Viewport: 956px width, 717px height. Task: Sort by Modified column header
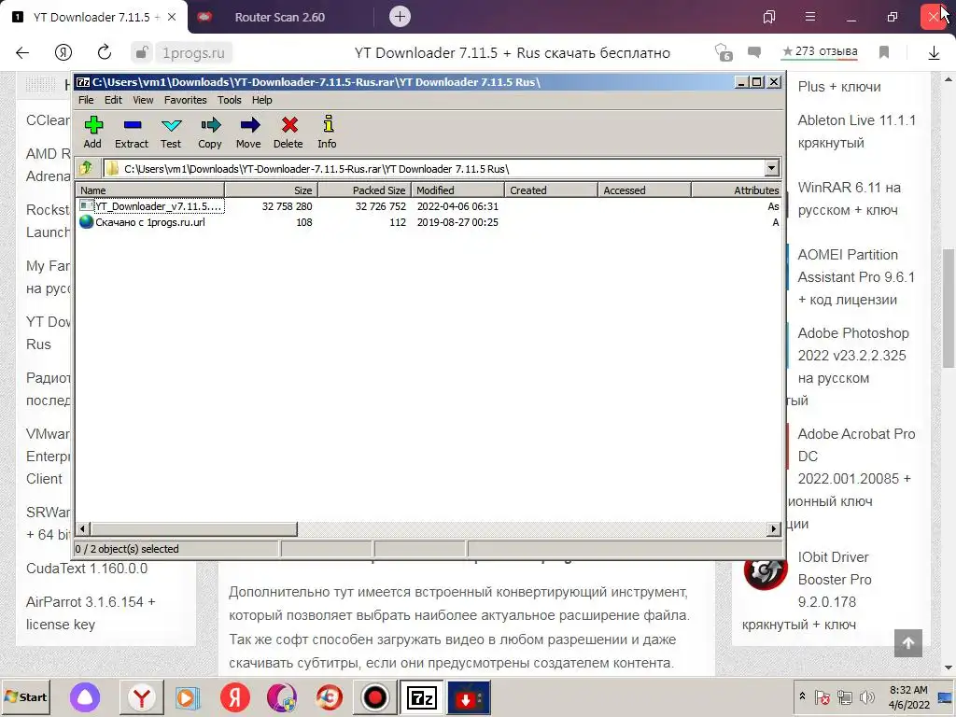pos(457,190)
